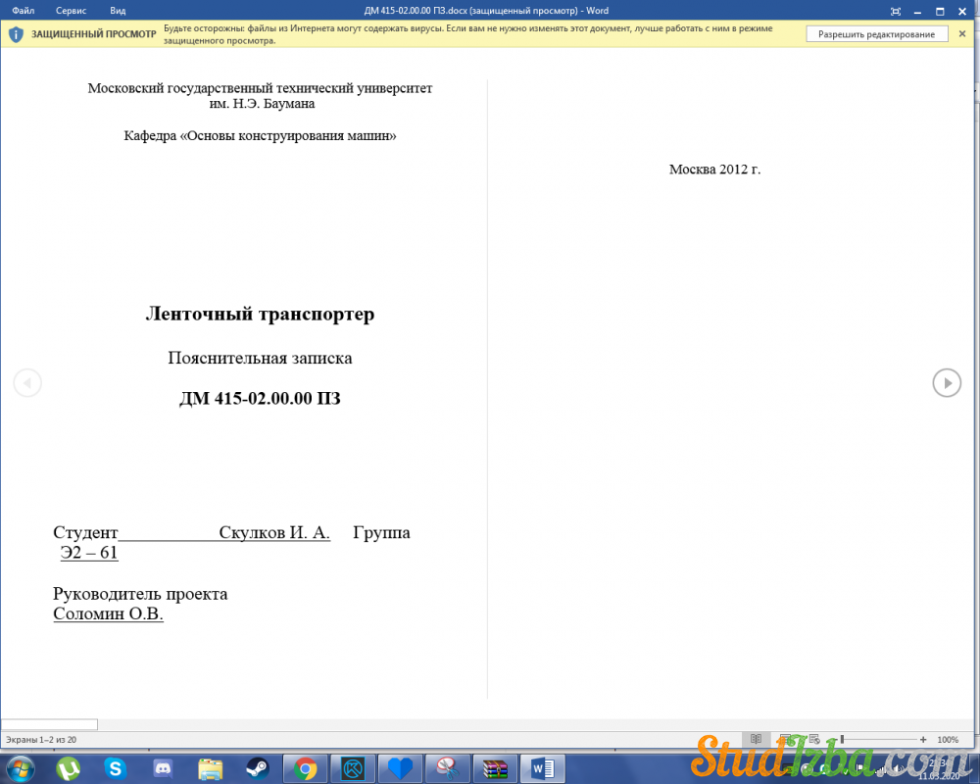The width and height of the screenshot is (980, 784).
Task: Close the Word window
Action: (962, 11)
